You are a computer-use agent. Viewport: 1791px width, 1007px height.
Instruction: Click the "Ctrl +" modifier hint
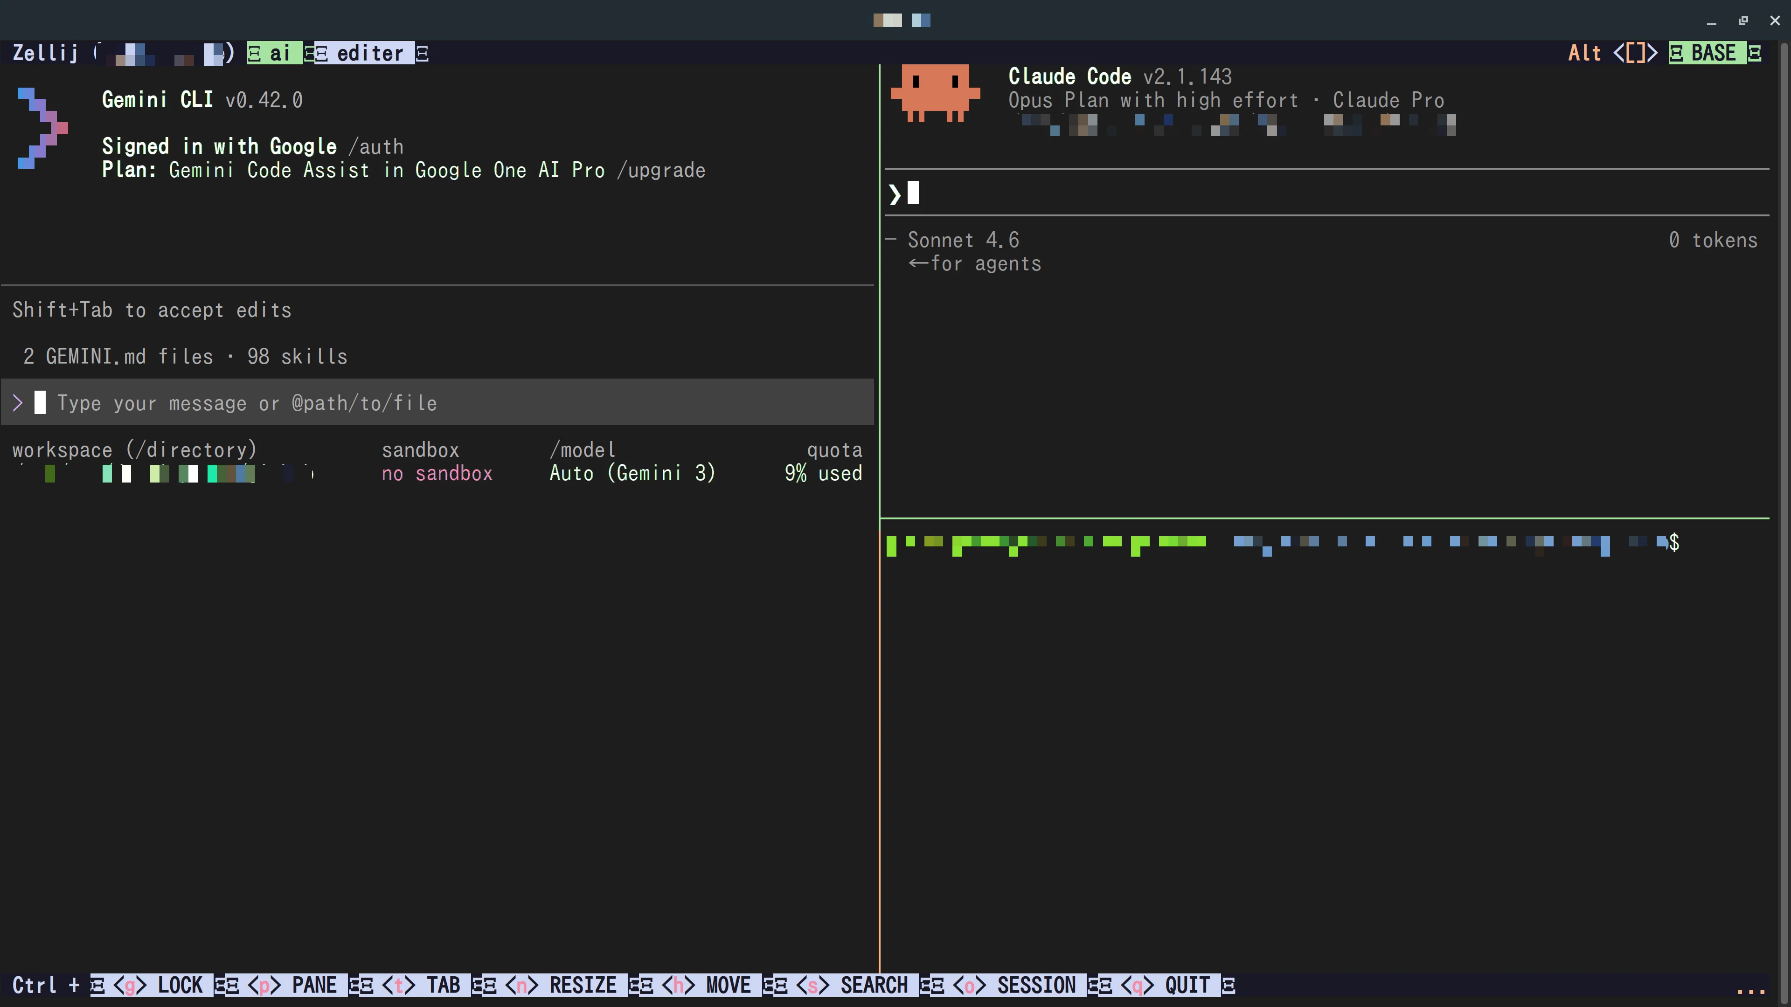(46, 985)
